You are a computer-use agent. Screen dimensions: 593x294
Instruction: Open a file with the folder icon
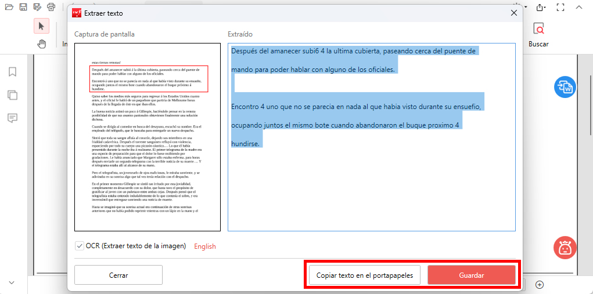click(9, 7)
